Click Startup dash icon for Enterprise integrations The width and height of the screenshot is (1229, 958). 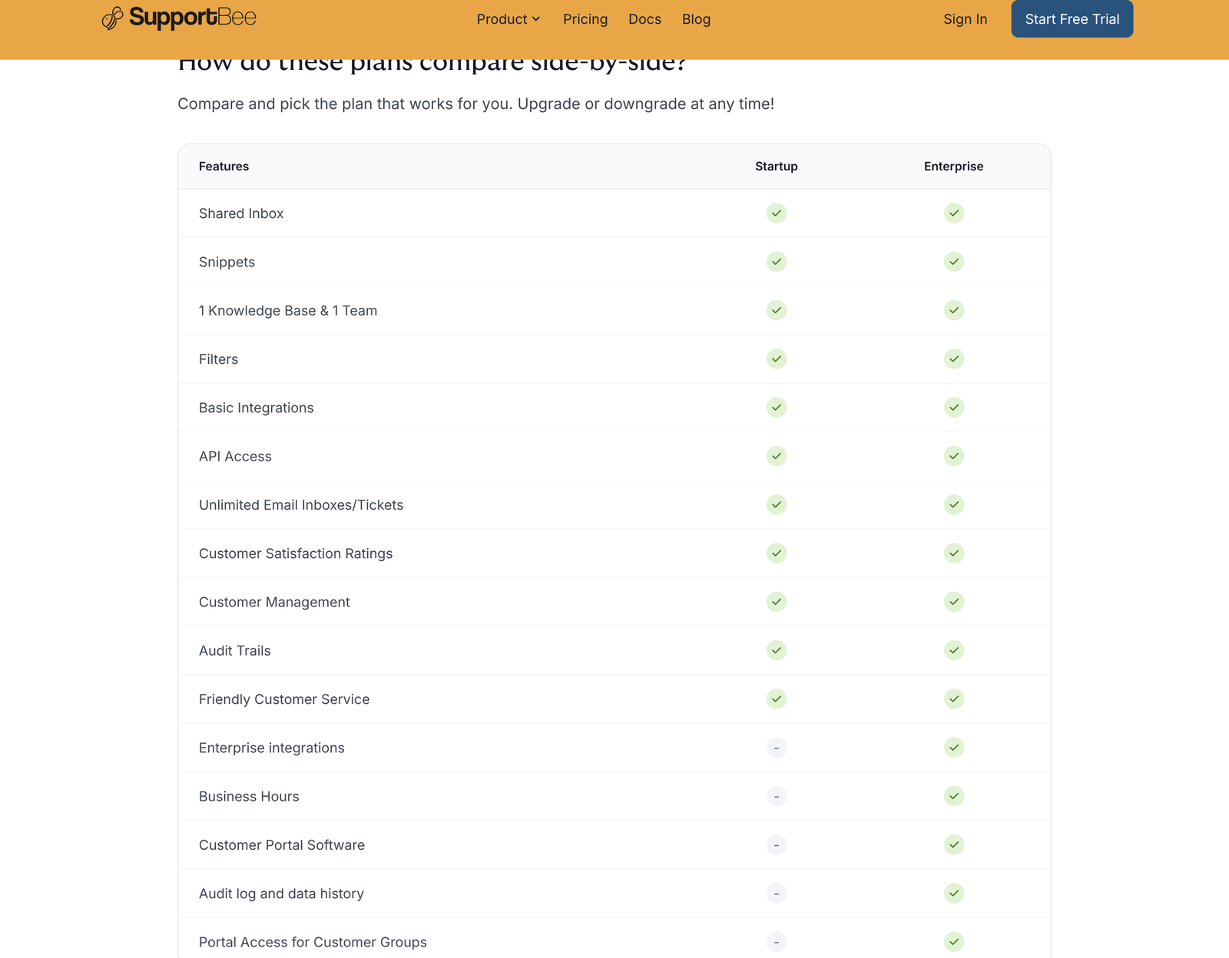point(777,748)
